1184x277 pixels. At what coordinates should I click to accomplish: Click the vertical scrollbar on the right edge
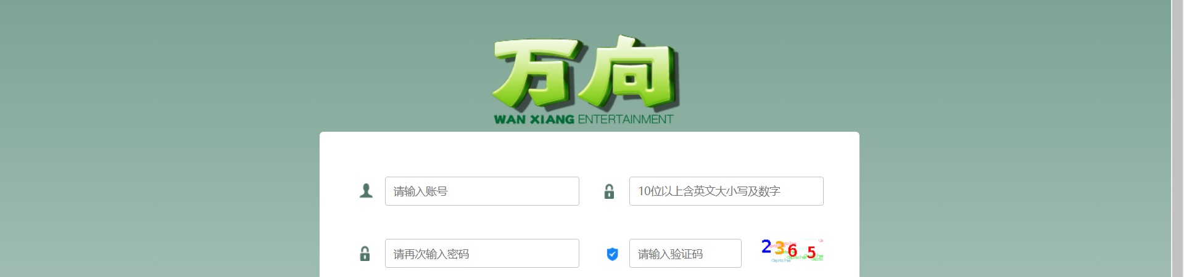[x=1177, y=138]
